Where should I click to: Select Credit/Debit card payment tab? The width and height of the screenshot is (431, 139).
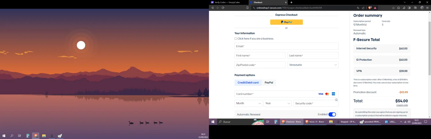(248, 83)
